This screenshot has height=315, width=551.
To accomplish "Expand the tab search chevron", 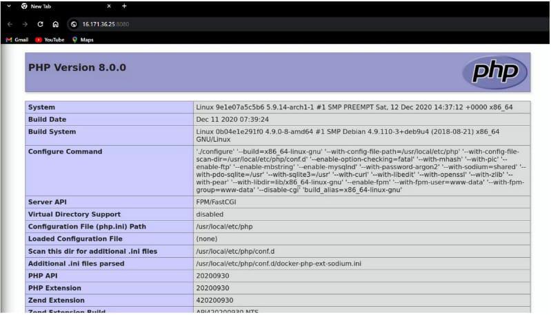I will point(9,6).
